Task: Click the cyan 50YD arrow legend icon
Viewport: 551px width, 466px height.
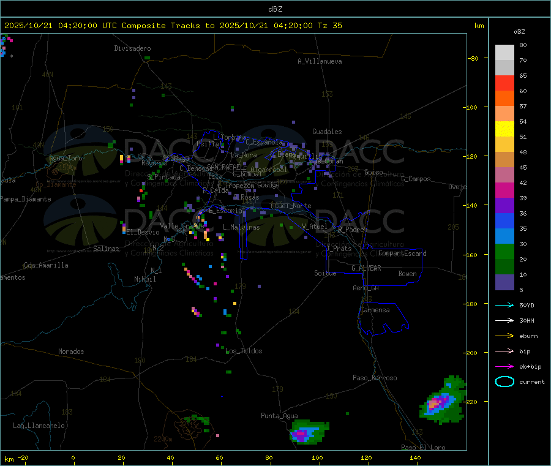Action: pos(504,305)
